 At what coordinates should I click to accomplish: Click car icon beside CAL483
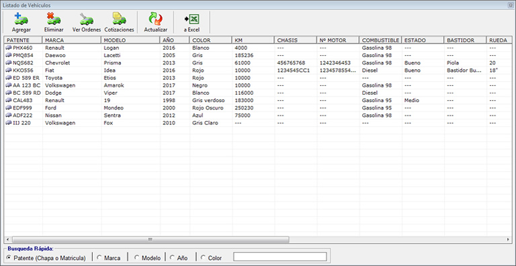tap(9, 100)
